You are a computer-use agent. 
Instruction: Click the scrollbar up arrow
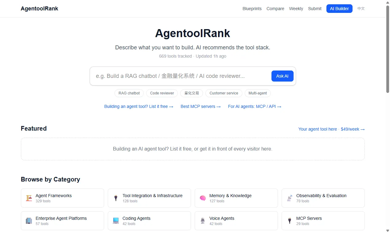[x=388, y=2]
